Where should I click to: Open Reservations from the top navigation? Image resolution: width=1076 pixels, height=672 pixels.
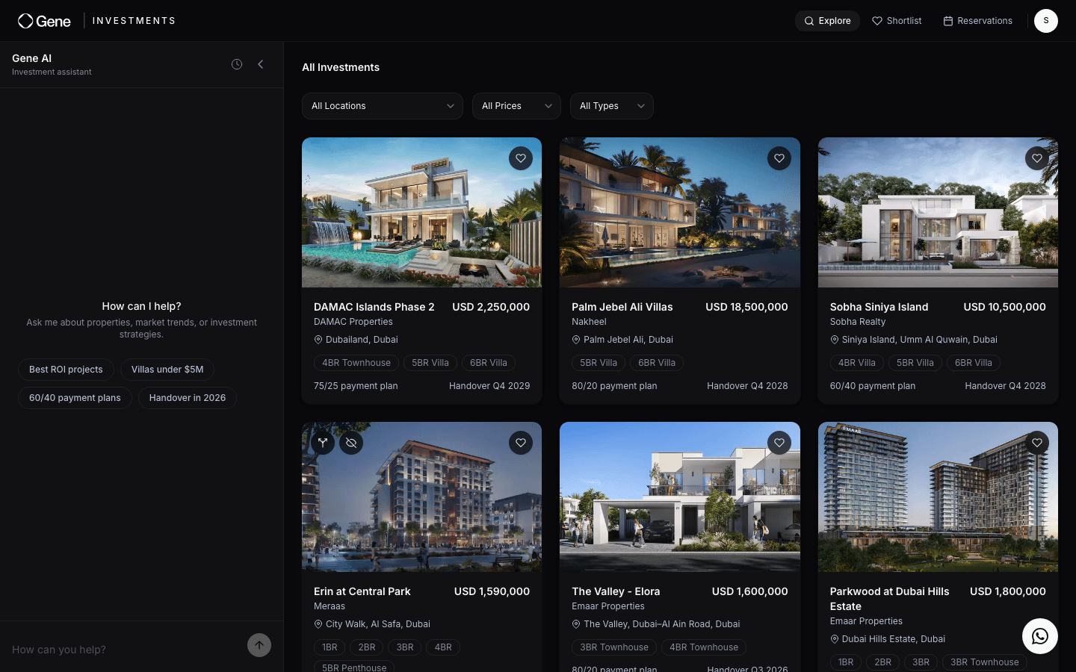coord(977,21)
